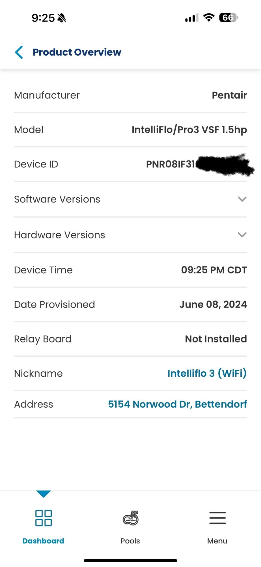
Task: Open the Dashboard grid icon
Action: click(x=44, y=518)
